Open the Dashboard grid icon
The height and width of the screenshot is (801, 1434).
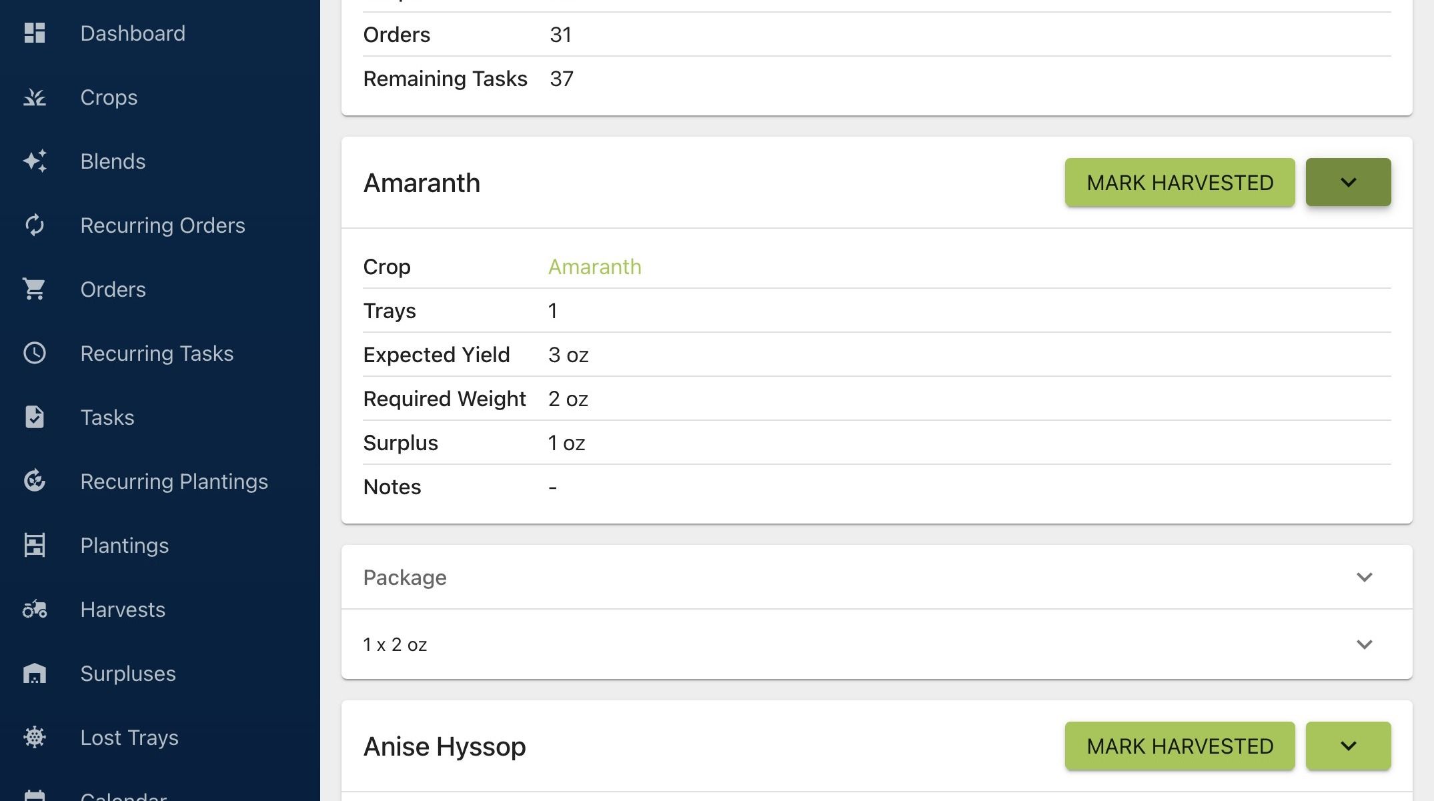[34, 33]
